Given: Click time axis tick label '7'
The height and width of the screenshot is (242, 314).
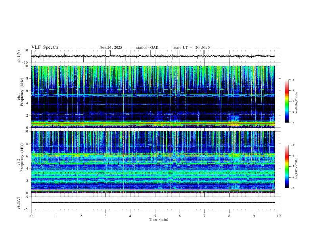Looking at the screenshot, I should pyautogui.click(x=205, y=216).
